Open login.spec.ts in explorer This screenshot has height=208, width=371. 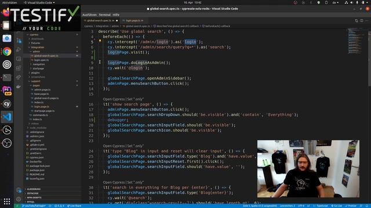[x=41, y=60]
